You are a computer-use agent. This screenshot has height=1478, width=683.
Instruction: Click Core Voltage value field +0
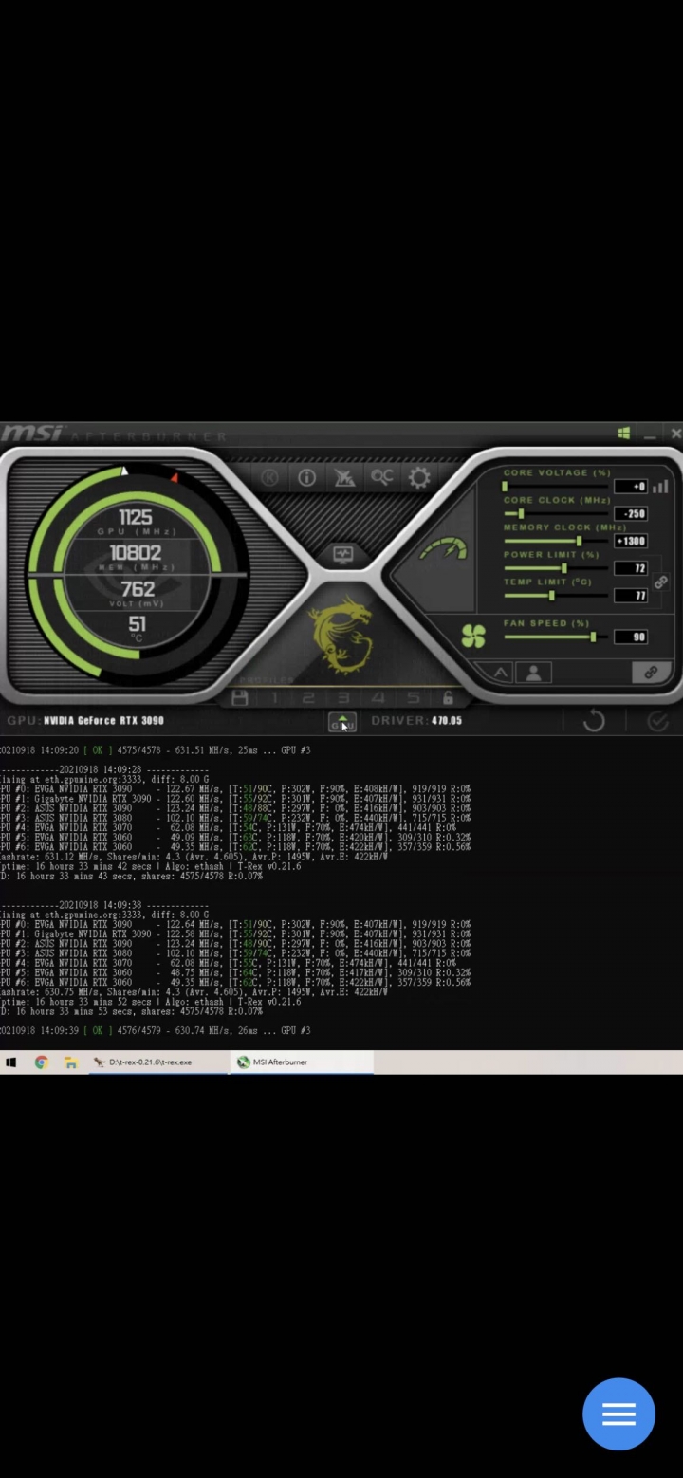(631, 487)
